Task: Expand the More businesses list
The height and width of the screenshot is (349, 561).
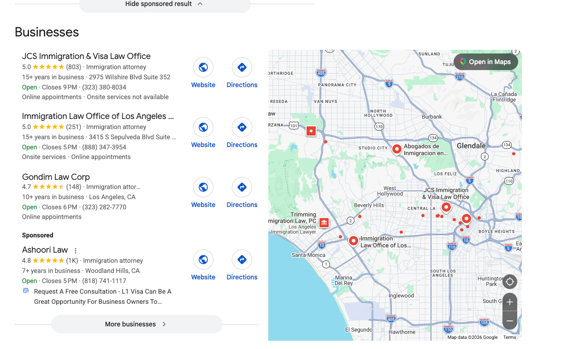Action: tap(137, 324)
